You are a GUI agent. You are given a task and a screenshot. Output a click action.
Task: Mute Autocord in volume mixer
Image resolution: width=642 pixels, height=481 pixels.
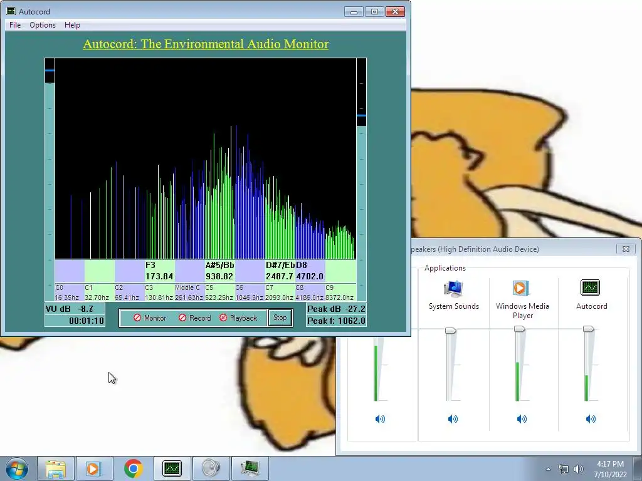click(x=591, y=419)
